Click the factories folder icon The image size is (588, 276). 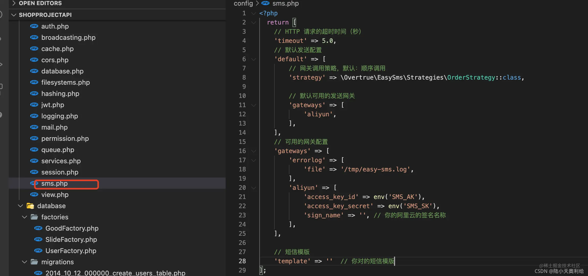[34, 217]
